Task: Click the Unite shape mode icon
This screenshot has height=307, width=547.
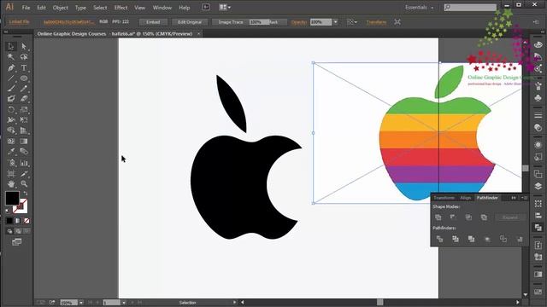Action: [438, 217]
